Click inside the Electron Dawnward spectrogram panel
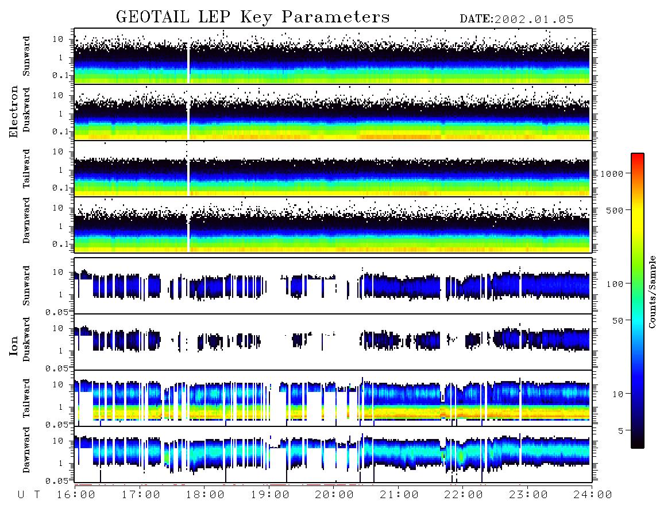This screenshot has height=505, width=656. [x=333, y=225]
